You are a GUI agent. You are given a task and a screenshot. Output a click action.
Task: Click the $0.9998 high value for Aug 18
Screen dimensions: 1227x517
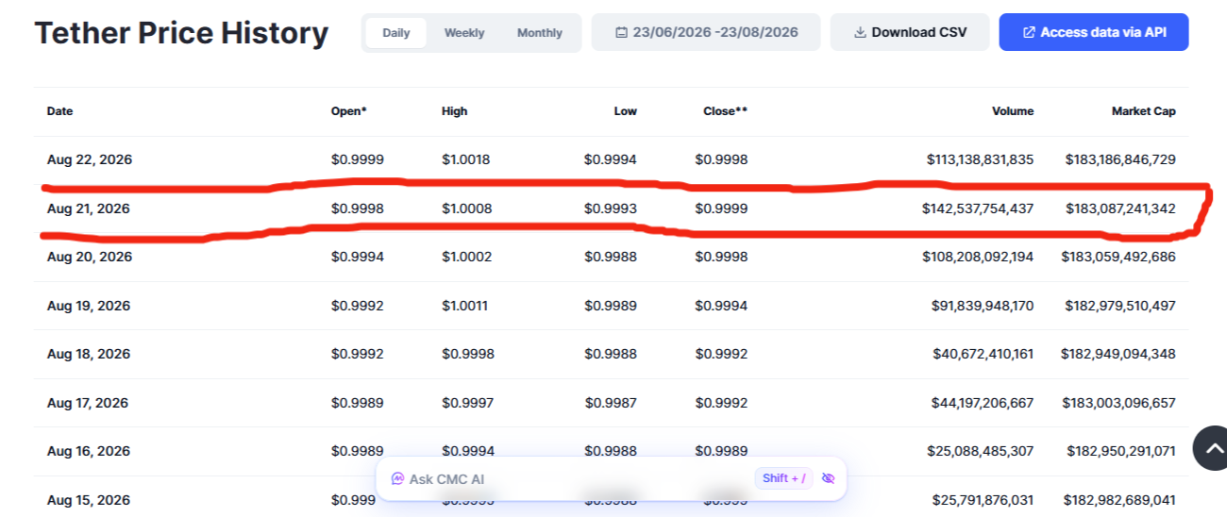(468, 354)
